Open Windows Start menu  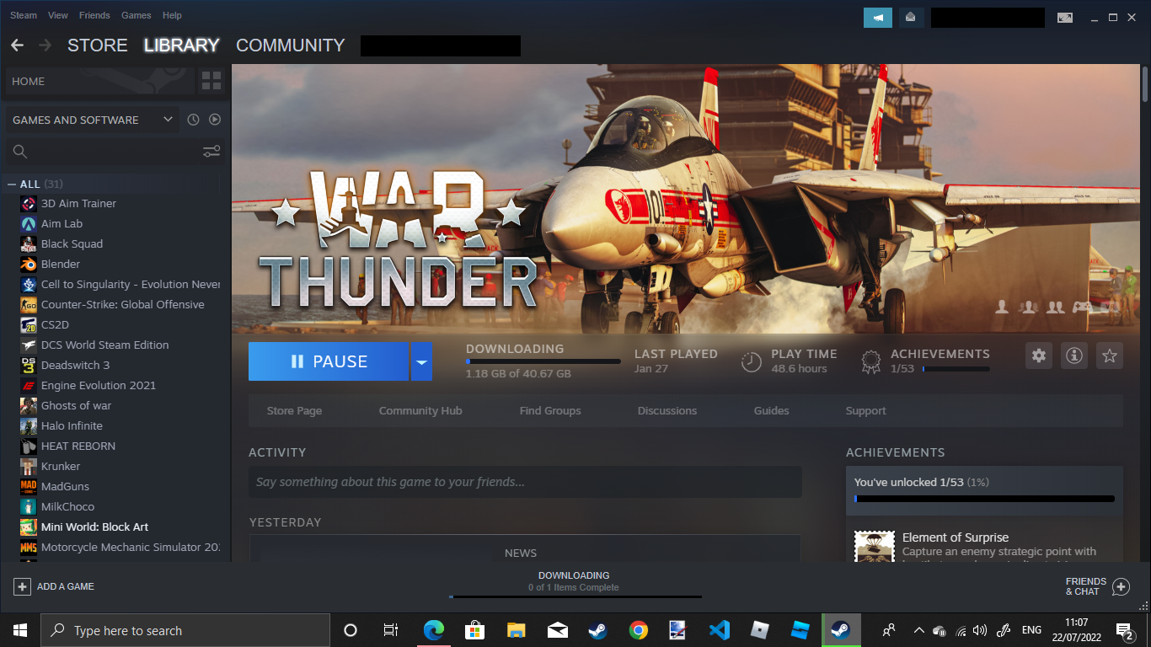pyautogui.click(x=20, y=630)
